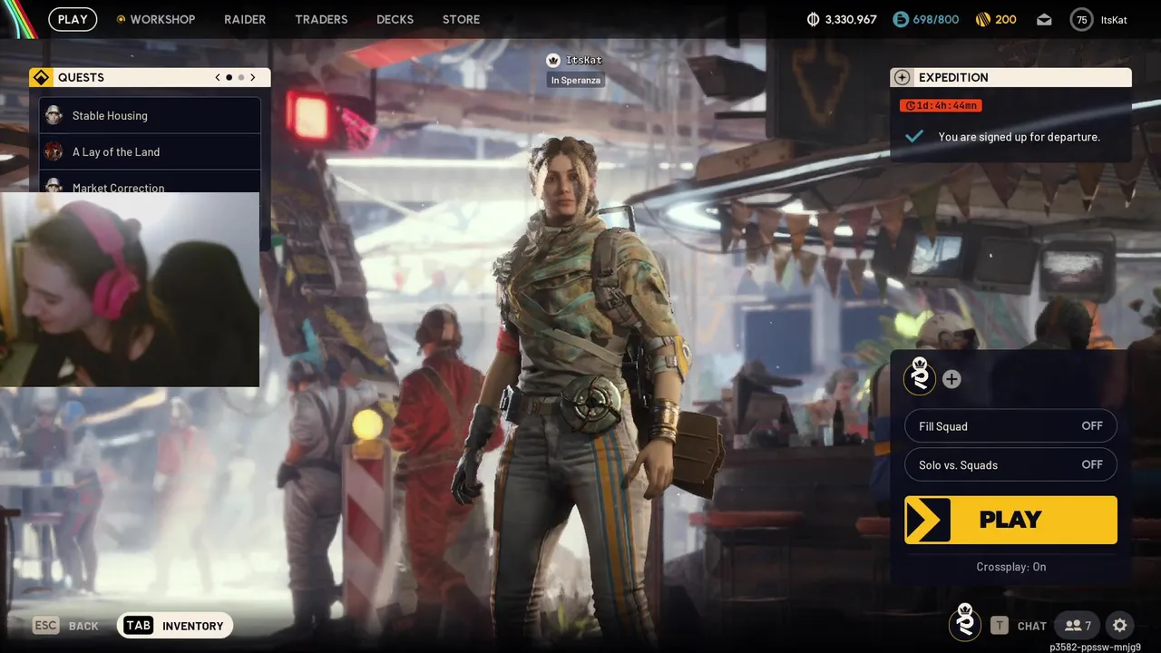
Task: Click the Stable Housing quest giver portrait
Action: 54,115
